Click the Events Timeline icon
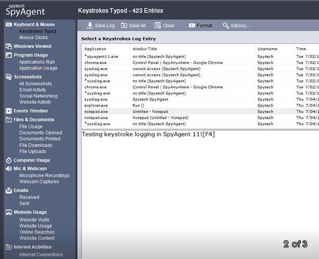This screenshot has width=319, height=259. coord(9,111)
